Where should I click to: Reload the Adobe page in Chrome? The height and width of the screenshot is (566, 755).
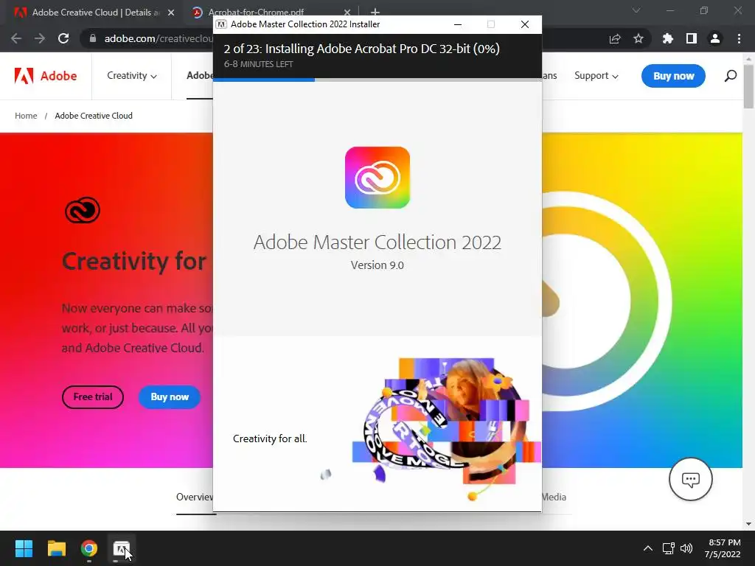[x=63, y=38]
